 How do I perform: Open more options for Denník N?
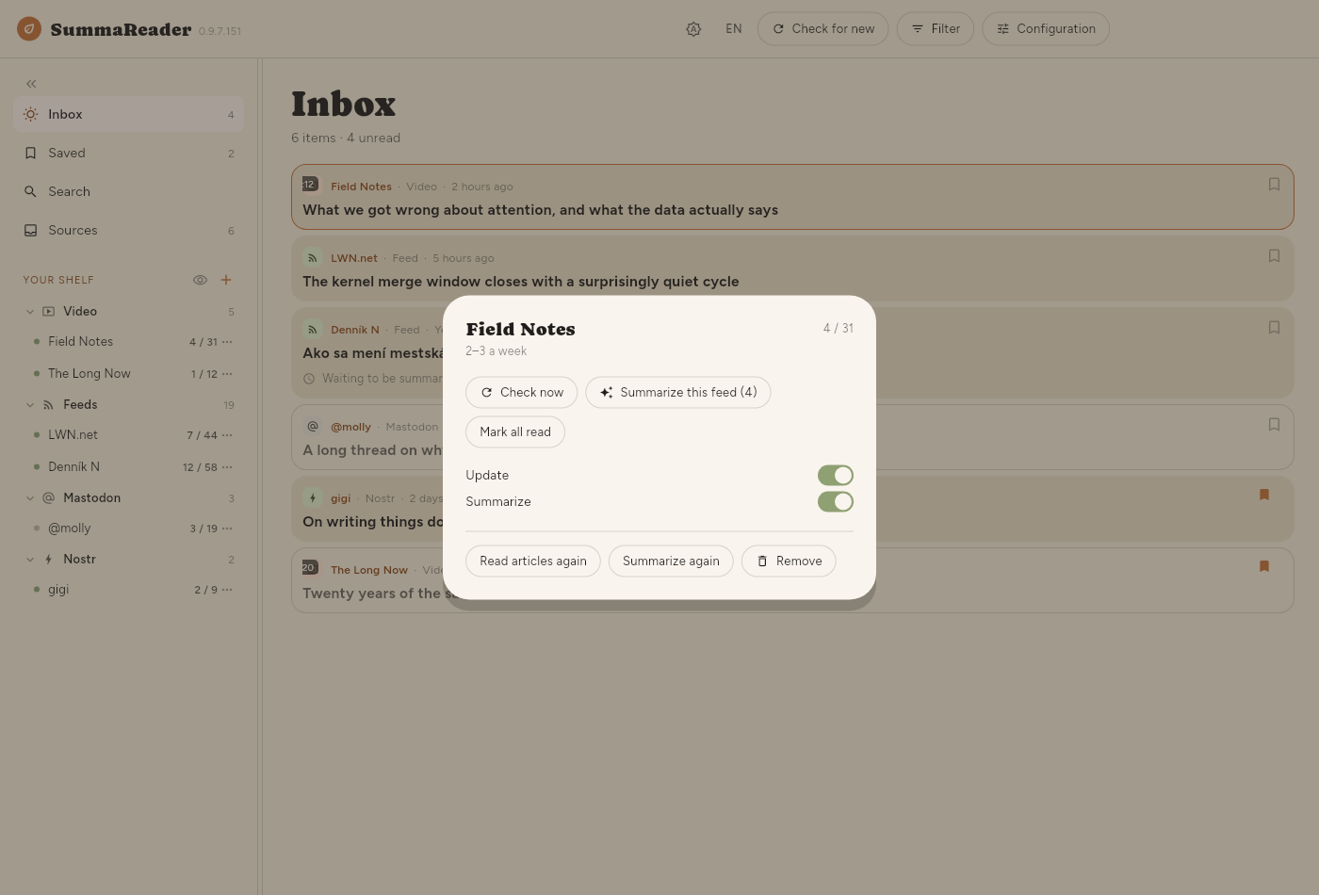pyautogui.click(x=227, y=467)
